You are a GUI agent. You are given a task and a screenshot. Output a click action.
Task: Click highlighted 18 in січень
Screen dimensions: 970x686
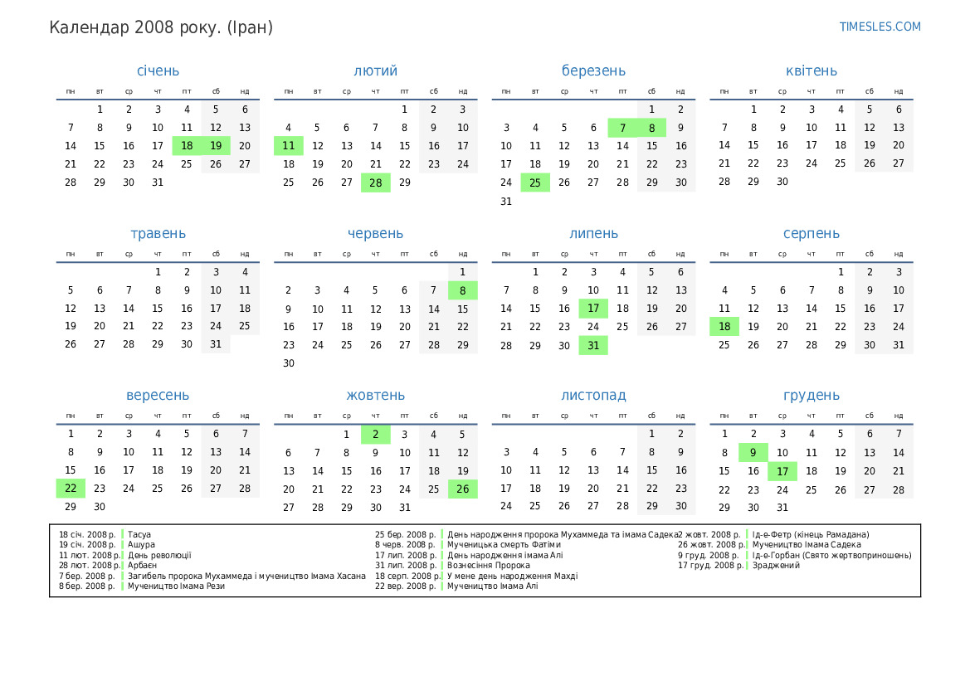[x=187, y=146]
